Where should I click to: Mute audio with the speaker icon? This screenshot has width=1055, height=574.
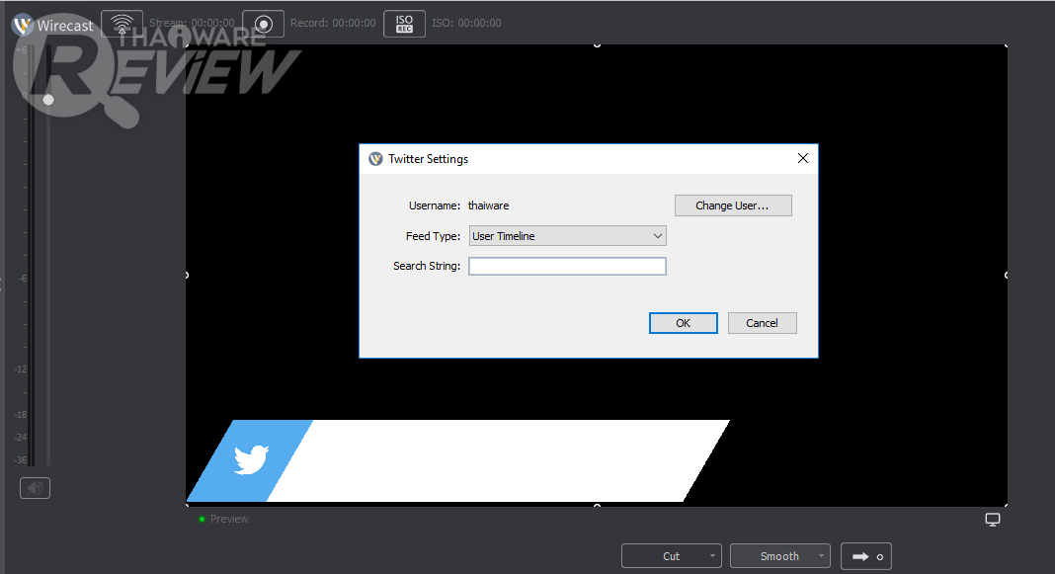35,488
